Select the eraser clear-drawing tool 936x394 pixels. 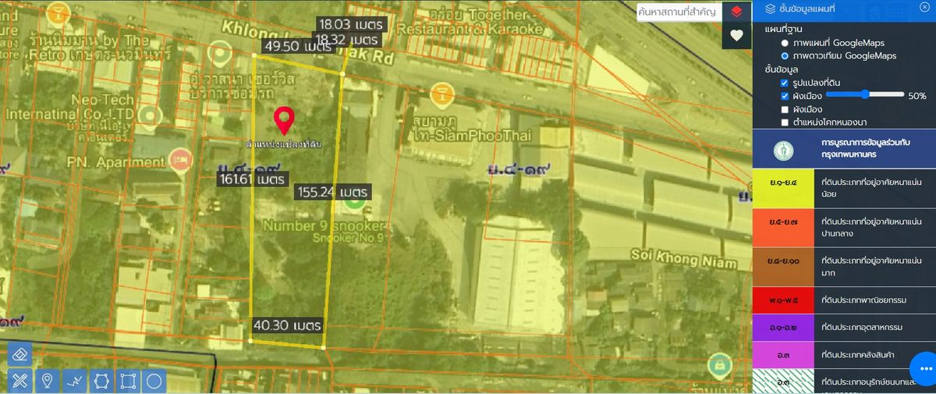click(x=19, y=353)
